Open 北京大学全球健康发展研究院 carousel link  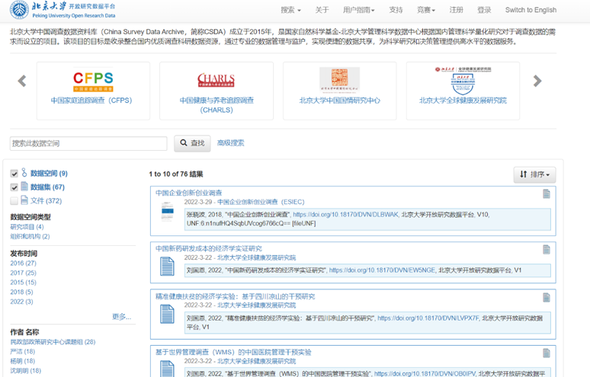[463, 101]
